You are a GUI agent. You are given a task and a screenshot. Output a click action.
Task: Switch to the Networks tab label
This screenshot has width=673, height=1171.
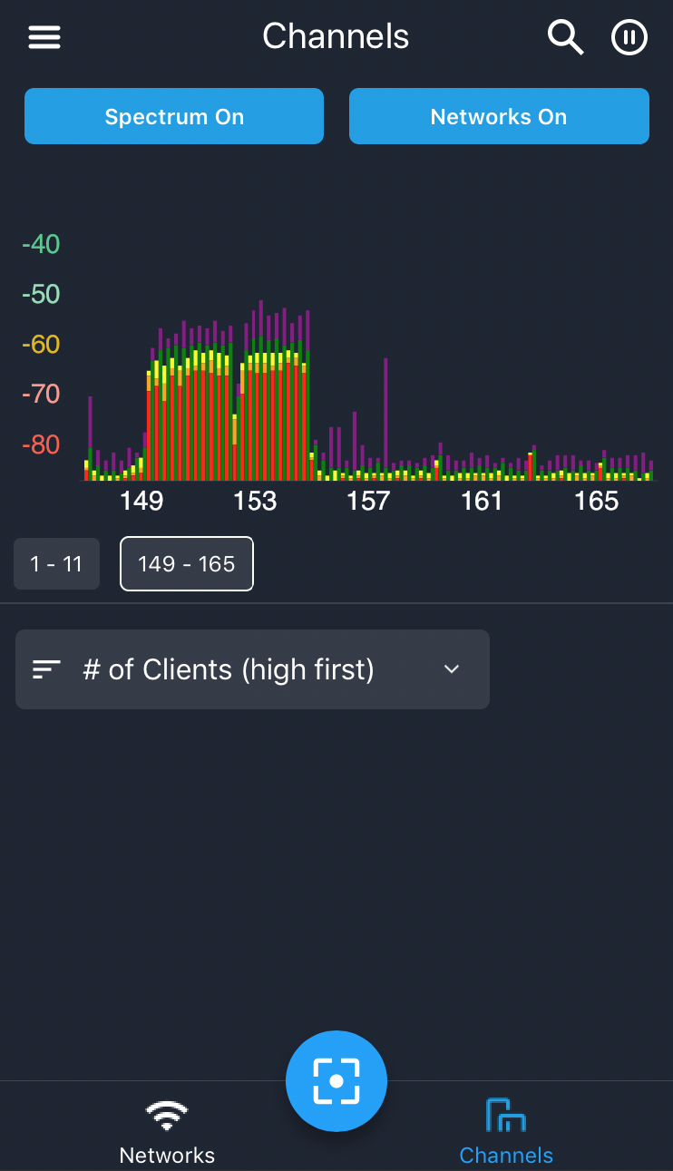click(167, 1155)
